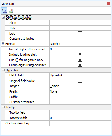Select the text formatting view tag icon
The image size is (112, 136).
pyautogui.click(x=4, y=11)
